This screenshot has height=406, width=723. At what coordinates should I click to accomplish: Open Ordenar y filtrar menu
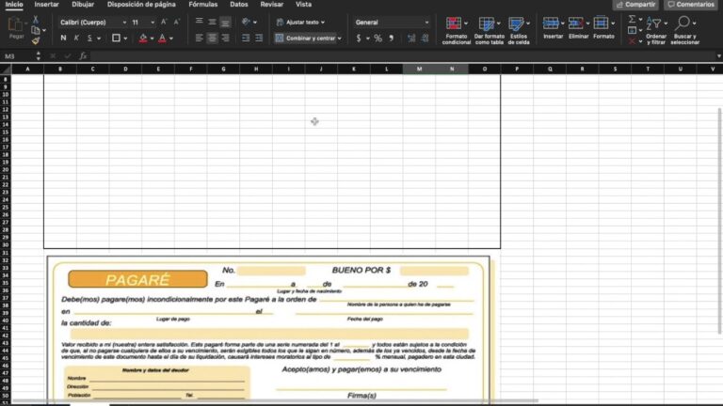656,30
